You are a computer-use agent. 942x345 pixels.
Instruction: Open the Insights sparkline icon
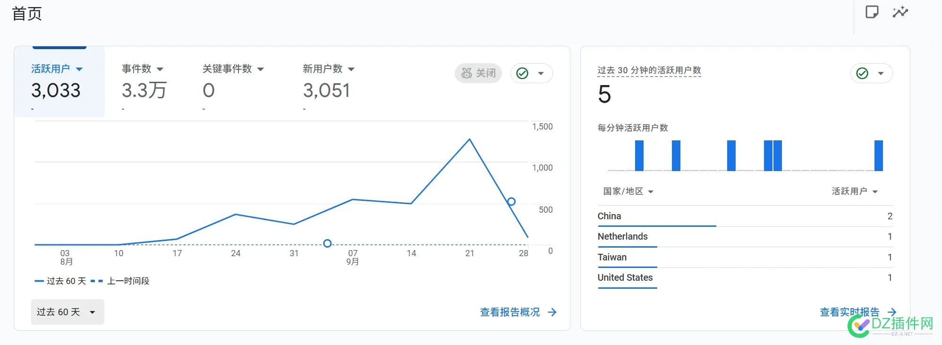pos(900,12)
